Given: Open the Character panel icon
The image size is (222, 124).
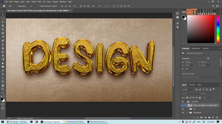Looking at the screenshot, I should click(178, 23).
